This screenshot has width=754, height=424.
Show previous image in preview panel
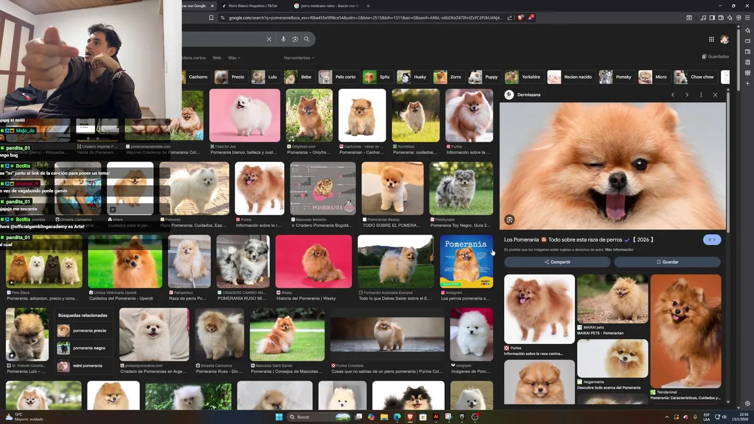(x=673, y=95)
